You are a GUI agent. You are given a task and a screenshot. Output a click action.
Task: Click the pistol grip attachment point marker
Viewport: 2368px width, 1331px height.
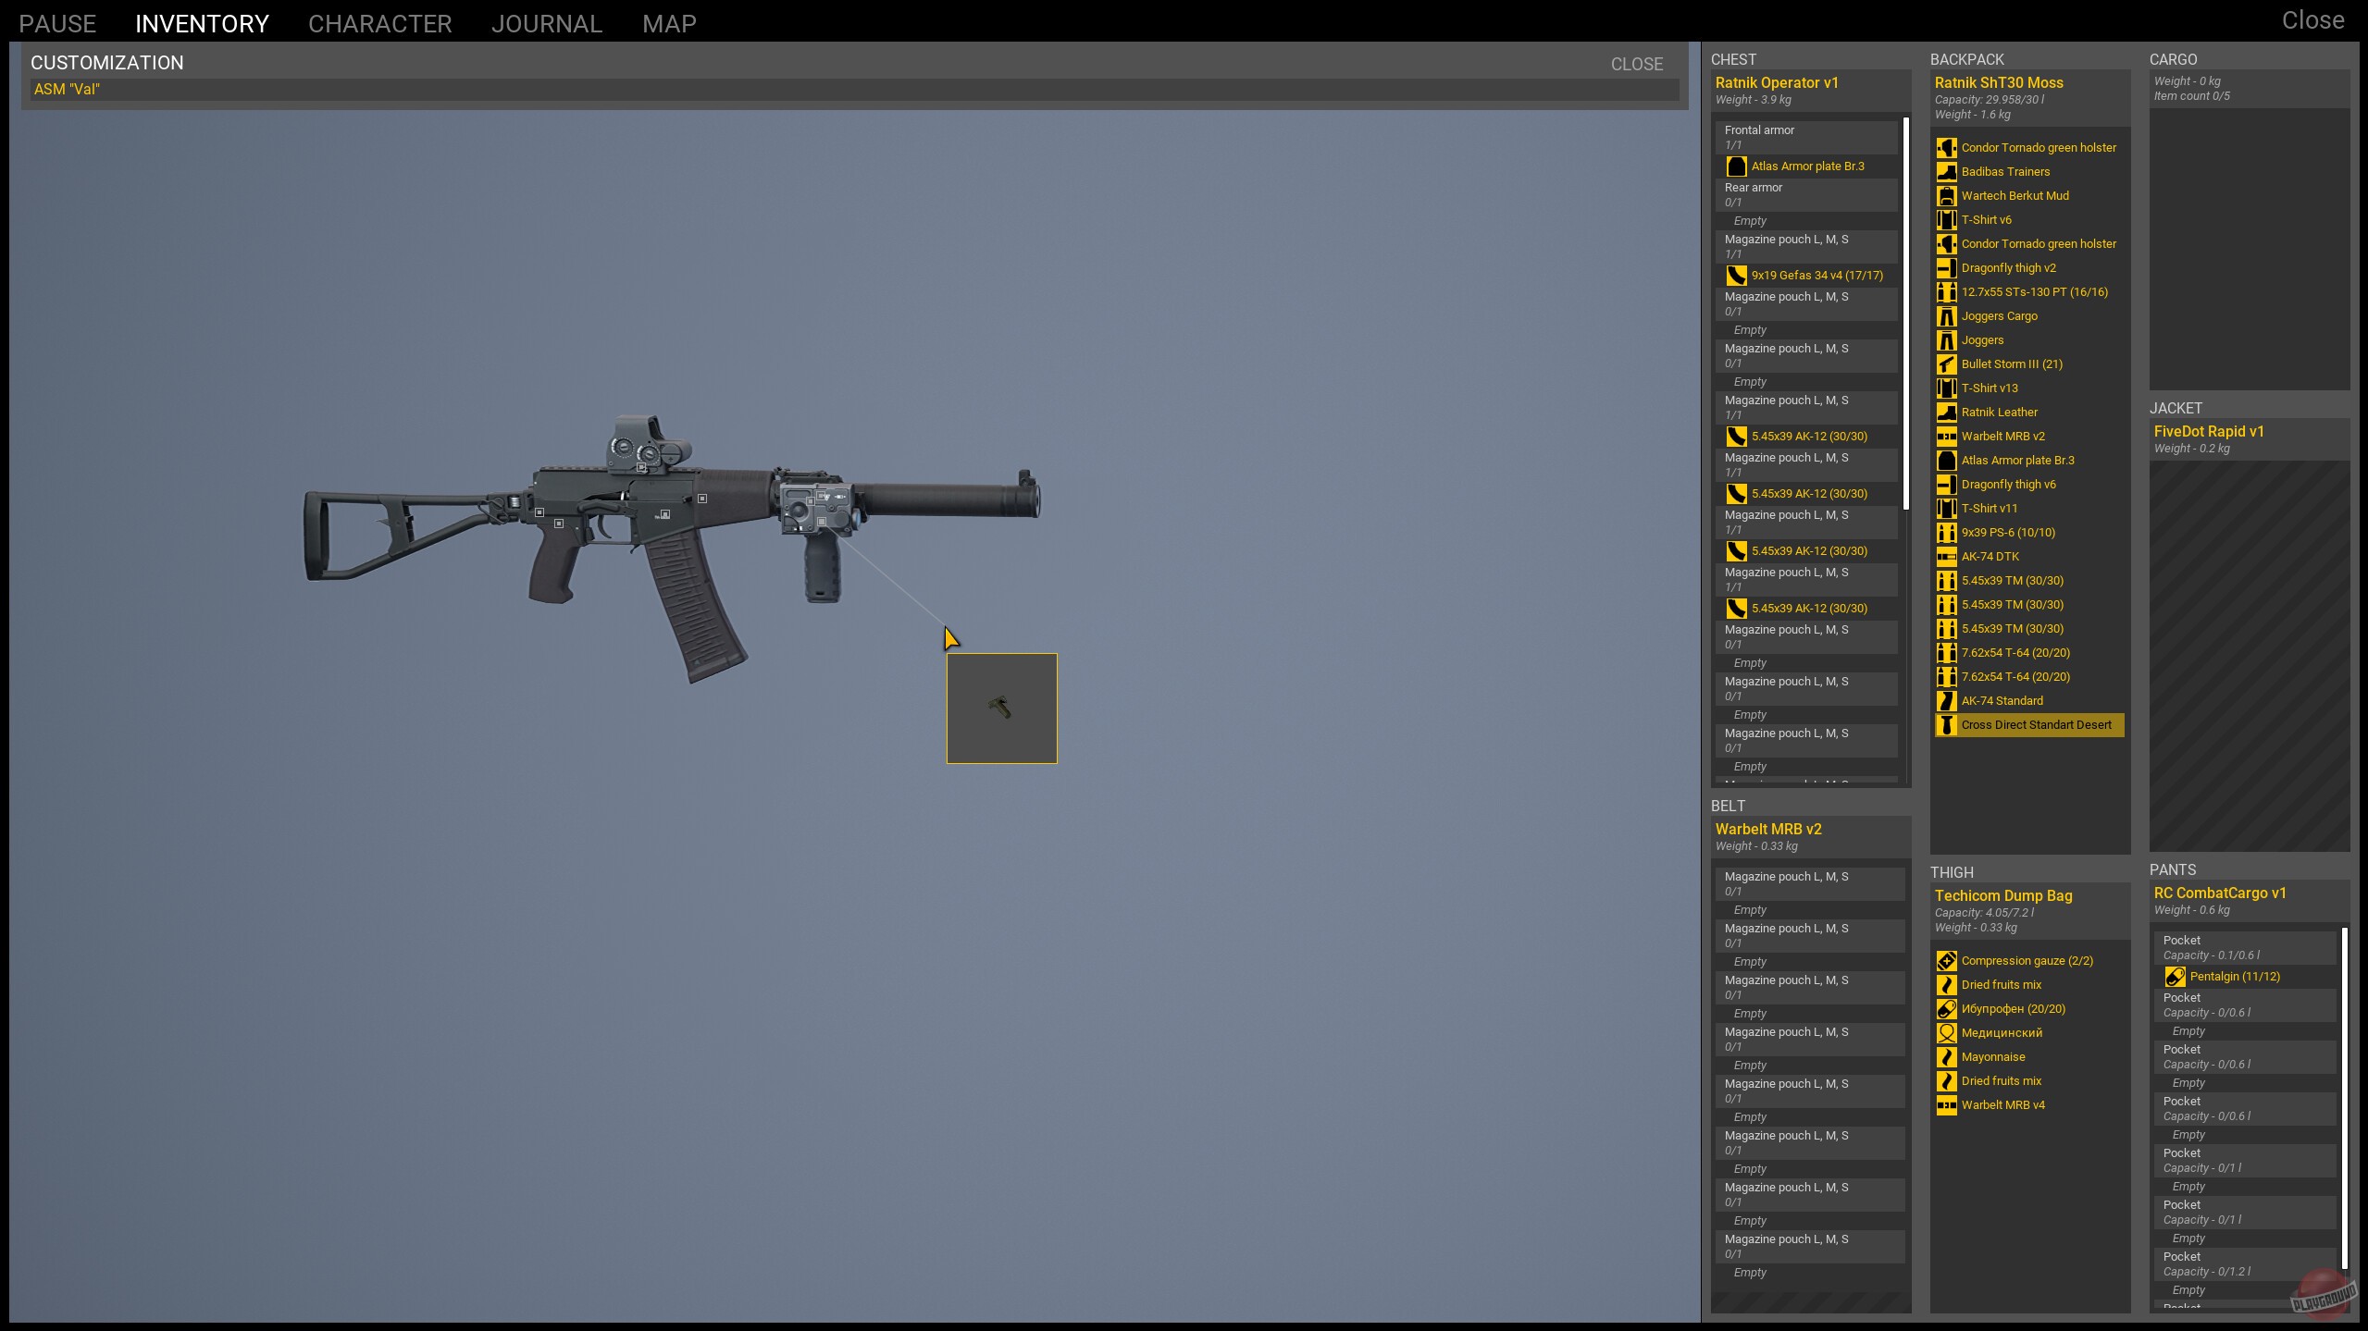tap(559, 524)
